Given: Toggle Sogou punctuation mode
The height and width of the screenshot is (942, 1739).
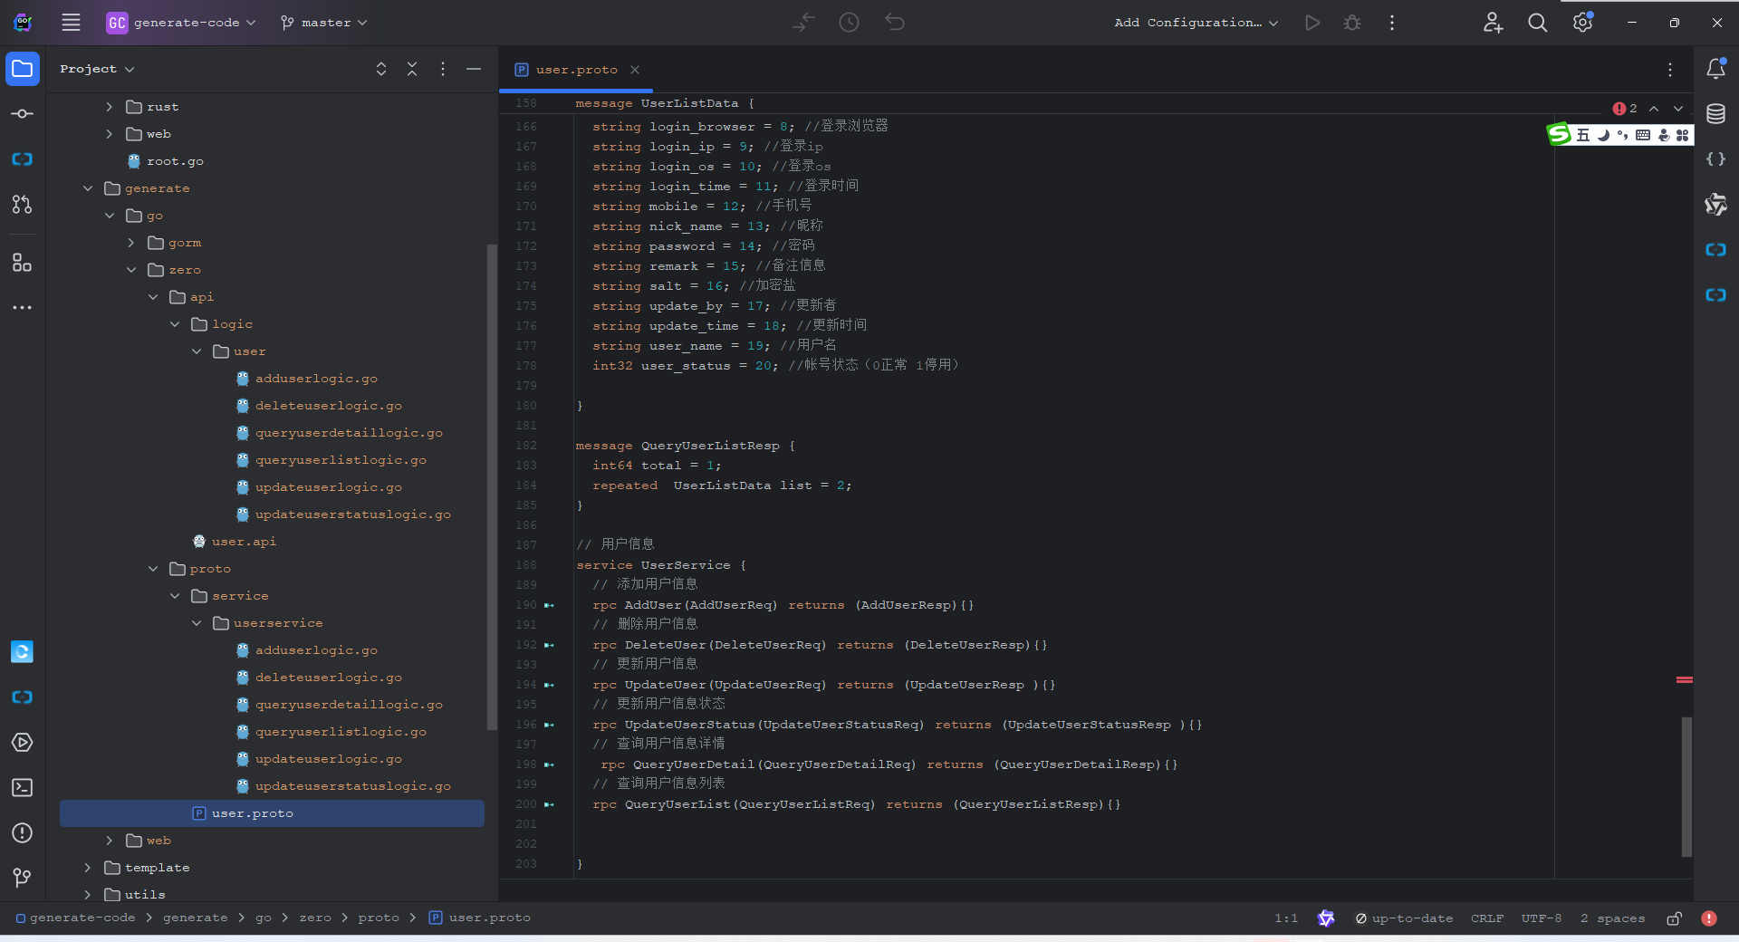Looking at the screenshot, I should pos(1623,135).
